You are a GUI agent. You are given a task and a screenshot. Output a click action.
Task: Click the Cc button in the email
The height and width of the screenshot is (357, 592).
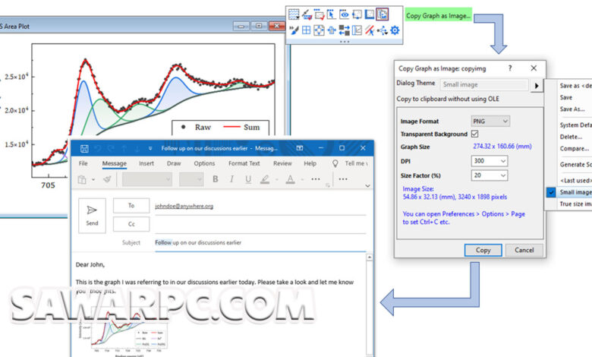tap(131, 224)
